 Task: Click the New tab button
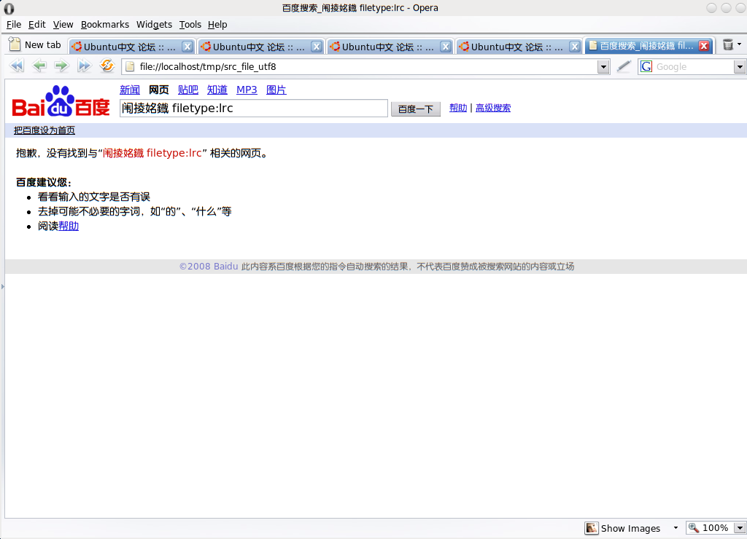(35, 44)
